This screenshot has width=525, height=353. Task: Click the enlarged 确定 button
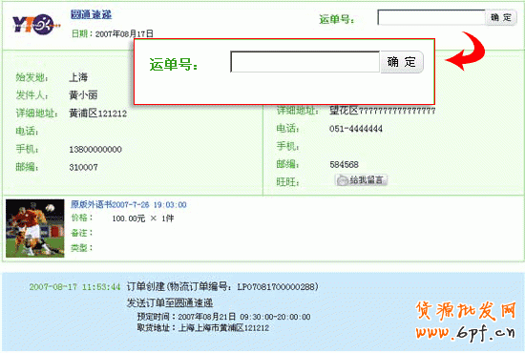tap(402, 62)
